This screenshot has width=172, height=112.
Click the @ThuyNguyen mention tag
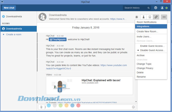point(58,39)
